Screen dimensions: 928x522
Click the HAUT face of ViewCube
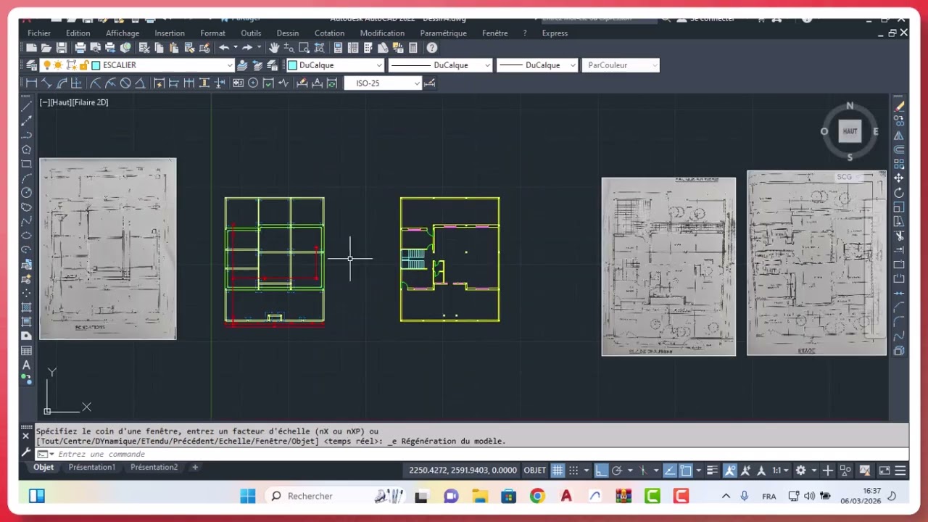(850, 131)
